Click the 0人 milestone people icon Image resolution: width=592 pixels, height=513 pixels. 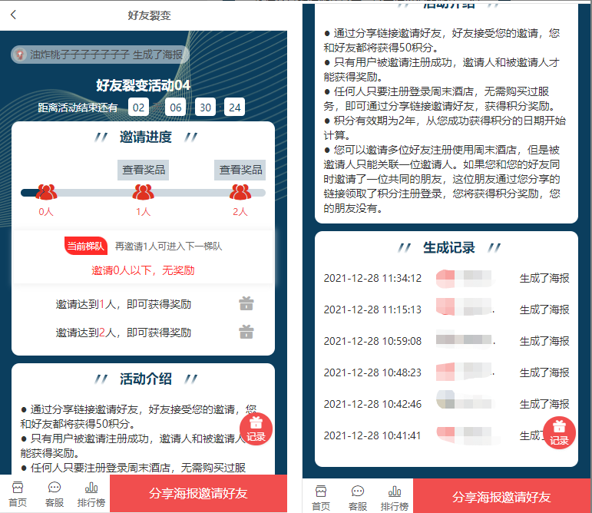tap(46, 193)
